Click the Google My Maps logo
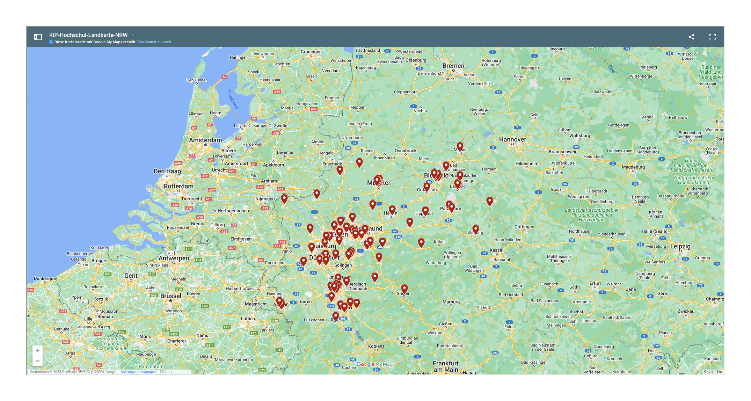This screenshot has width=751, height=401. [x=375, y=364]
